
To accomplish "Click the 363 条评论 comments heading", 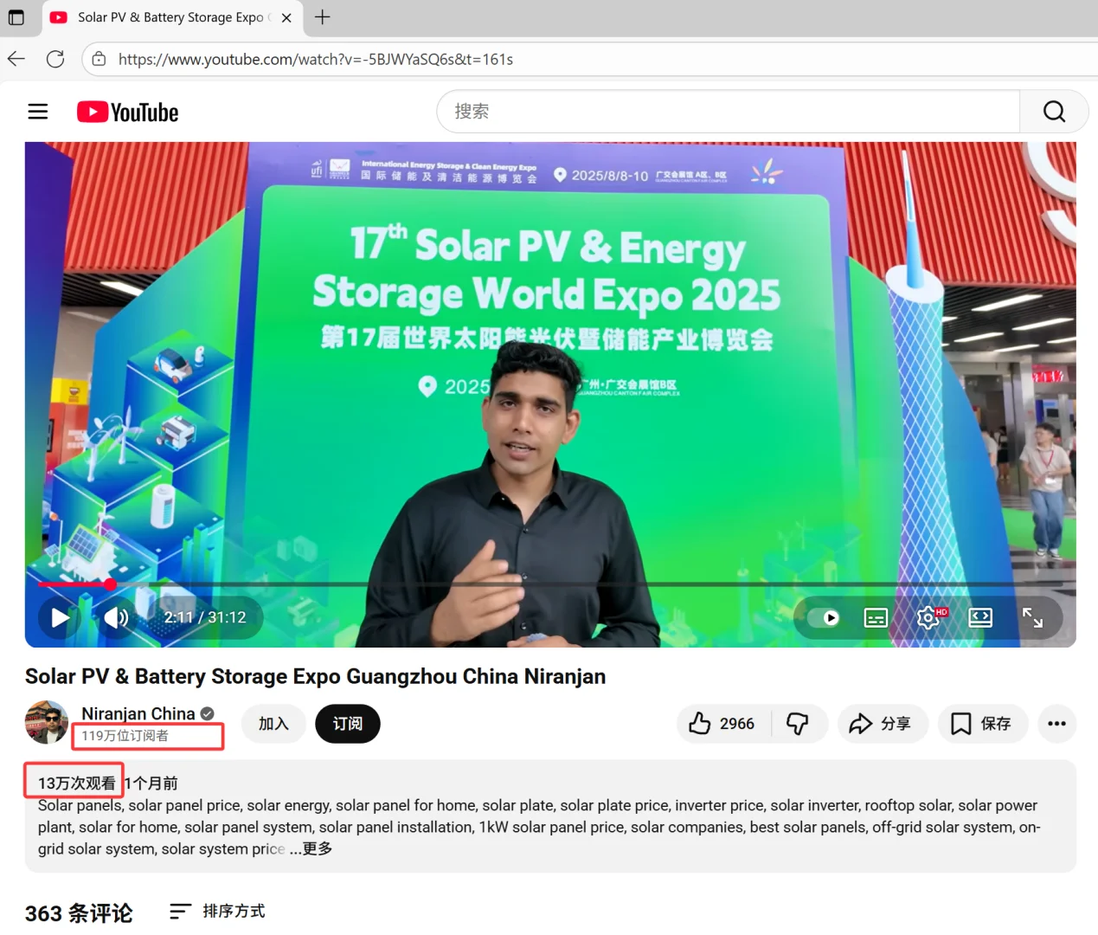I will (79, 913).
